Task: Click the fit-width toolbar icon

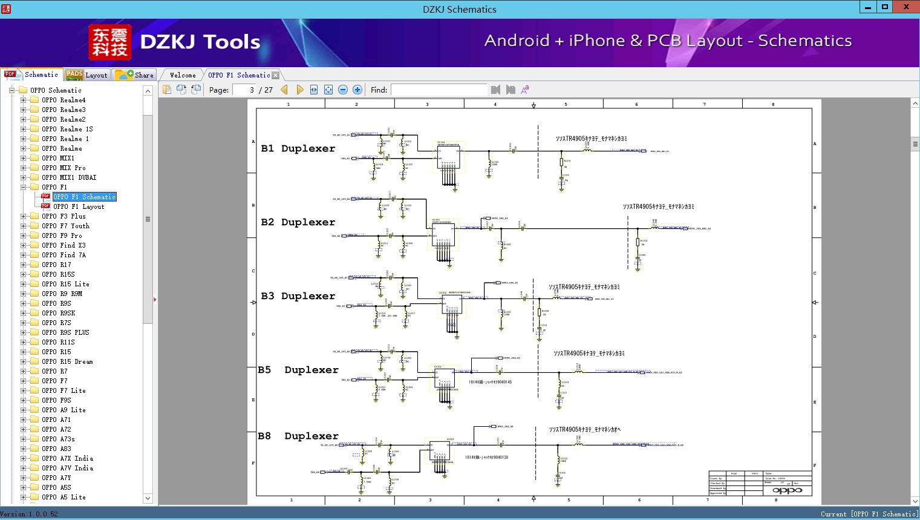Action: click(314, 90)
